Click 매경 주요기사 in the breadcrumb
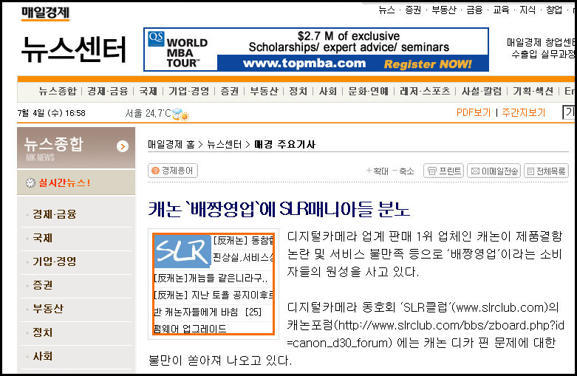577x376 pixels. (285, 144)
